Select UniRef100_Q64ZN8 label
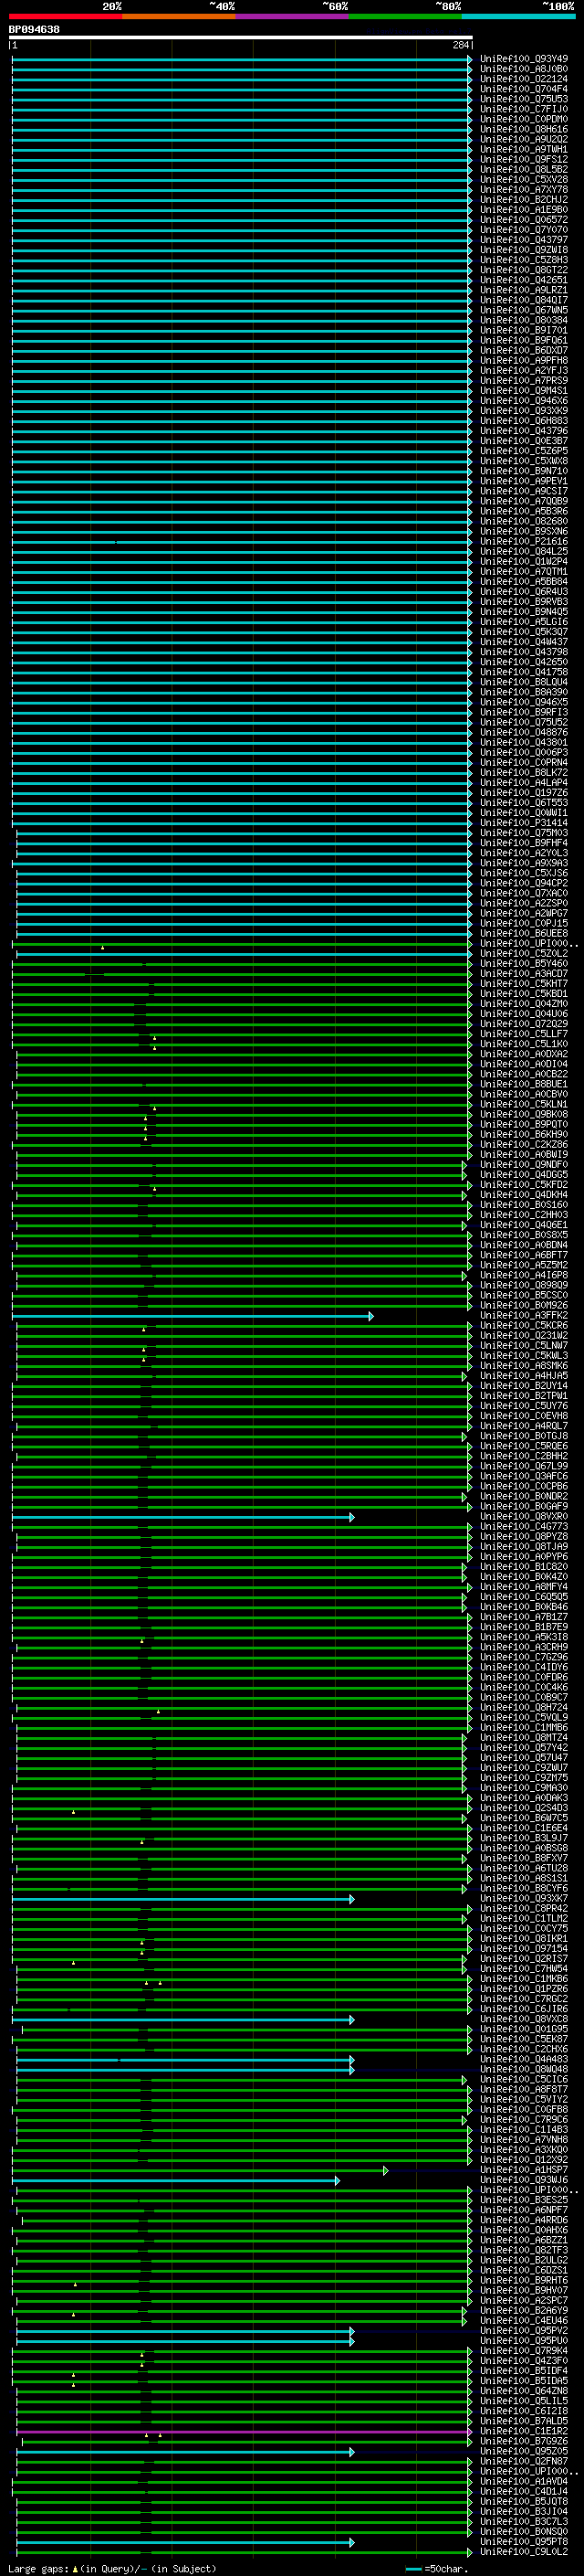Viewport: 584px width, 2576px height. (x=524, y=2392)
